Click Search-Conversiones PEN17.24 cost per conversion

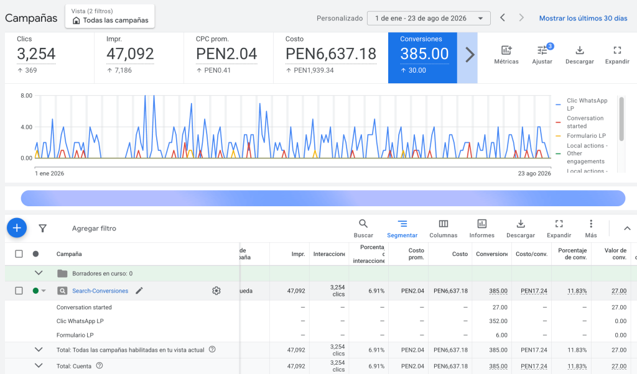pos(534,291)
